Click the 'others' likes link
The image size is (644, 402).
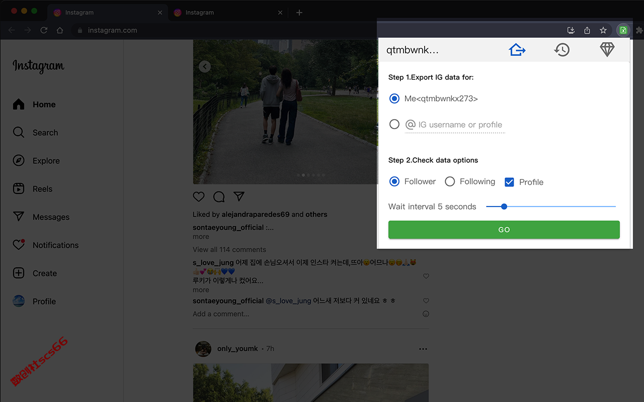(316, 215)
